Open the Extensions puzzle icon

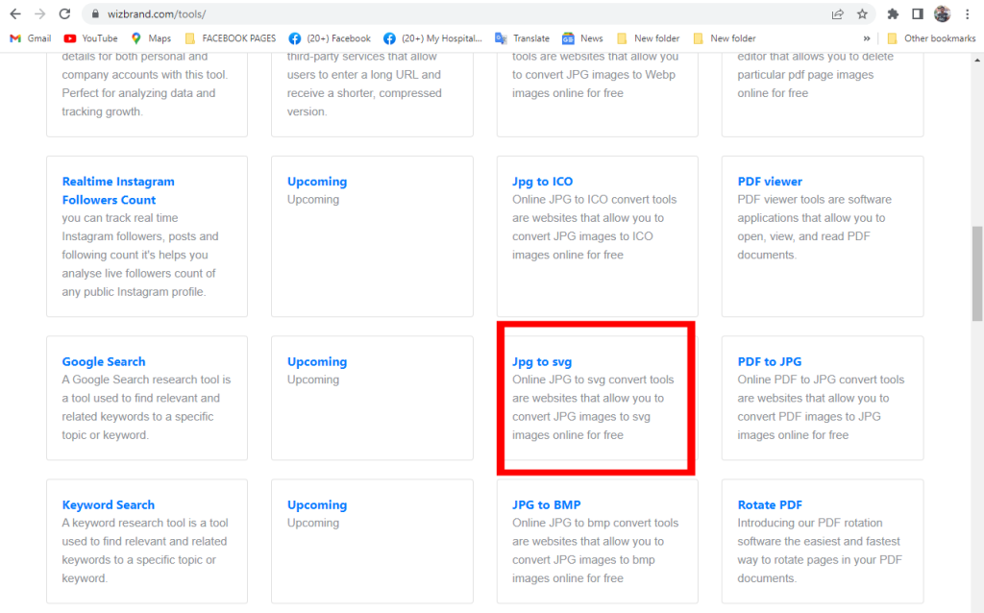(893, 14)
